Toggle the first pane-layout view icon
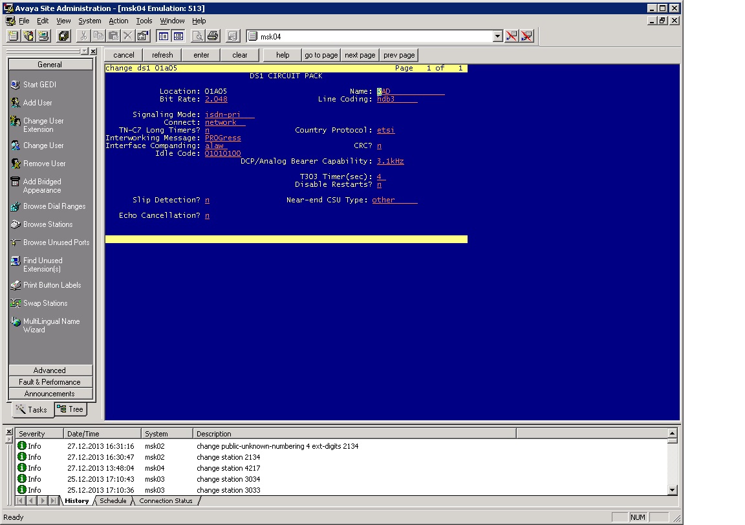745x525 pixels. pos(164,36)
